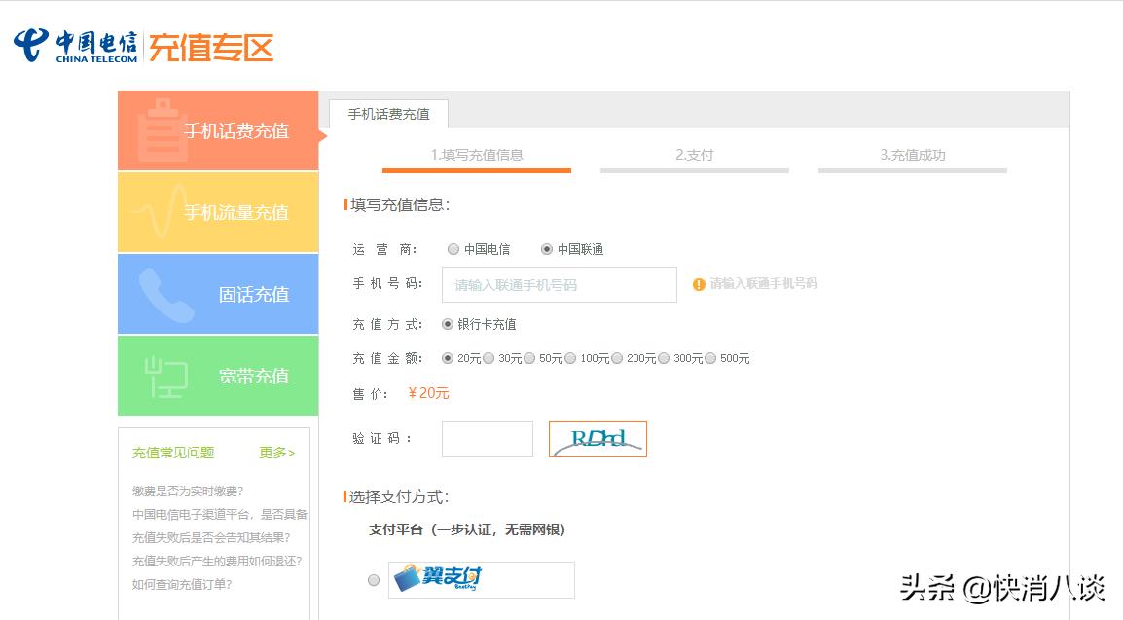Click the wave icon on 手机流量充值 tile

161,210
